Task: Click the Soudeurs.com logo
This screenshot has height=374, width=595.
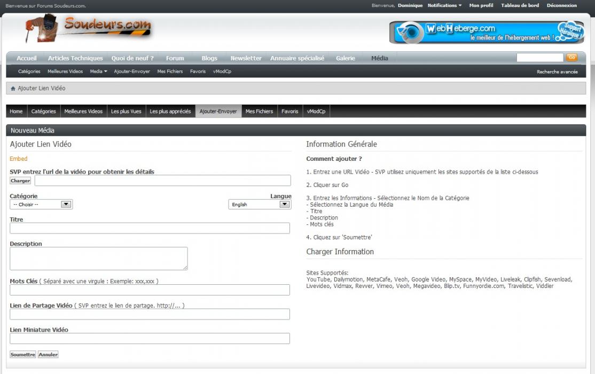Action: click(x=89, y=28)
